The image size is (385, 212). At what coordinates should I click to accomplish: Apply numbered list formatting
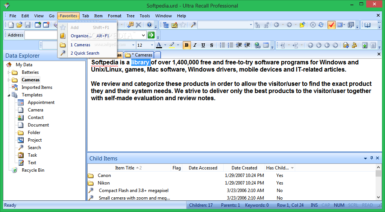(230, 45)
